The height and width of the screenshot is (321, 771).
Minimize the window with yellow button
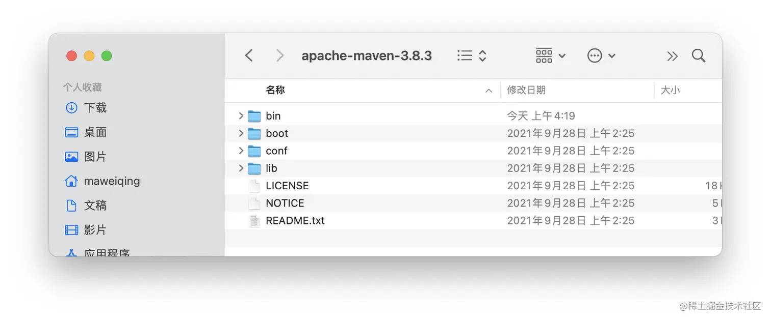[x=89, y=56]
